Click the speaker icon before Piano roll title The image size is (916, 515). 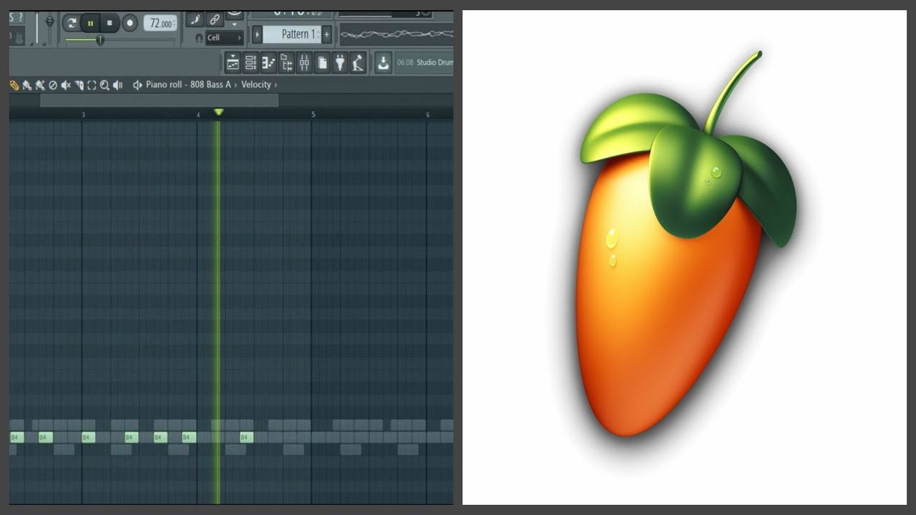pyautogui.click(x=137, y=85)
